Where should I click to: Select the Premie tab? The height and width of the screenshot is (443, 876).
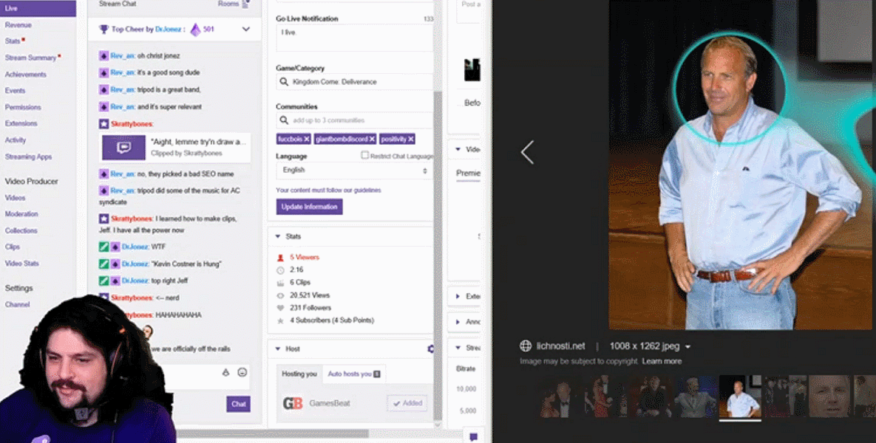click(468, 173)
